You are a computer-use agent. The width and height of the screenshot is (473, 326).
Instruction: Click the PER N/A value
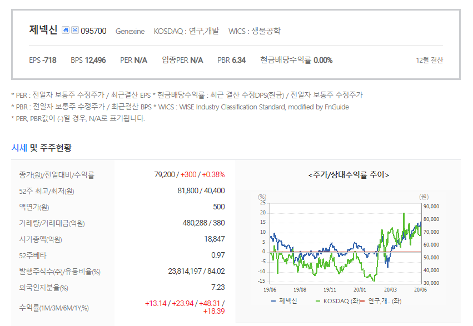pos(133,61)
